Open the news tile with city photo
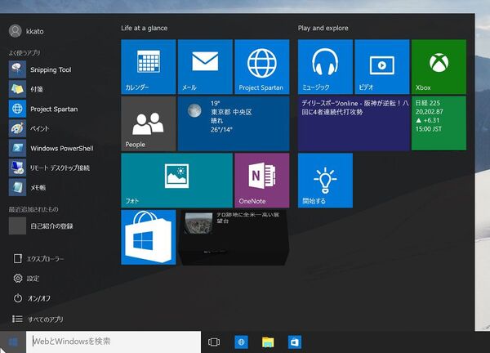 tap(234, 237)
